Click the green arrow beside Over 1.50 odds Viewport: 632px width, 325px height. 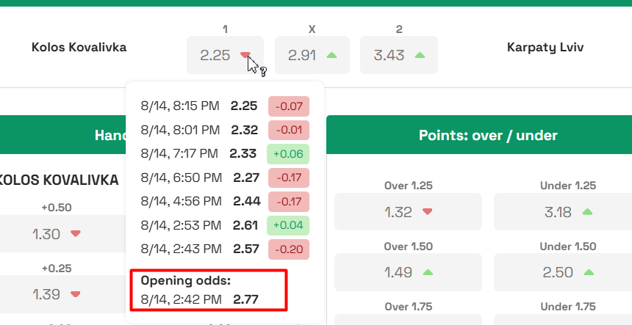(428, 272)
